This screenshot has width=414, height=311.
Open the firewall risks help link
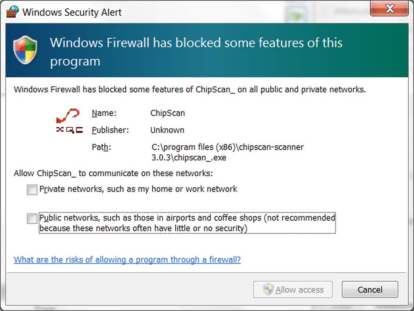127,260
